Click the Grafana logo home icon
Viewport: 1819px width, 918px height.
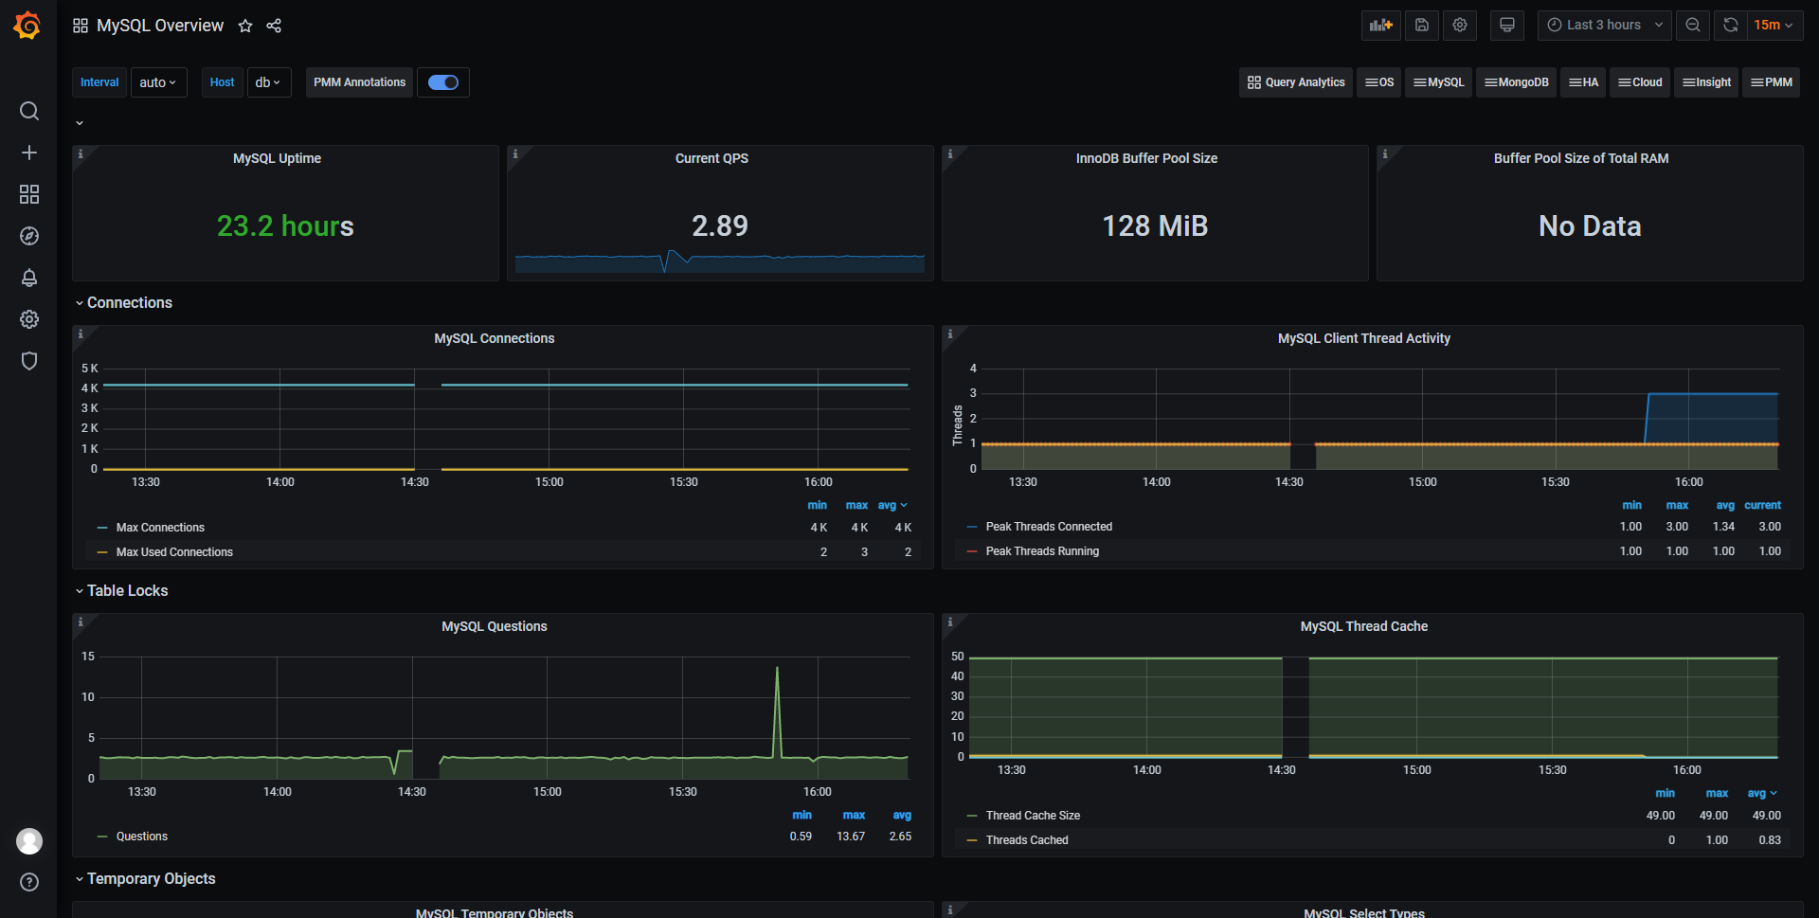pyautogui.click(x=27, y=26)
